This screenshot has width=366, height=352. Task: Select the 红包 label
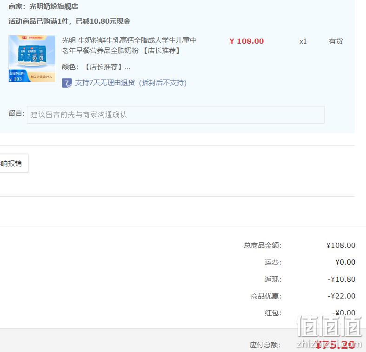tap(273, 313)
